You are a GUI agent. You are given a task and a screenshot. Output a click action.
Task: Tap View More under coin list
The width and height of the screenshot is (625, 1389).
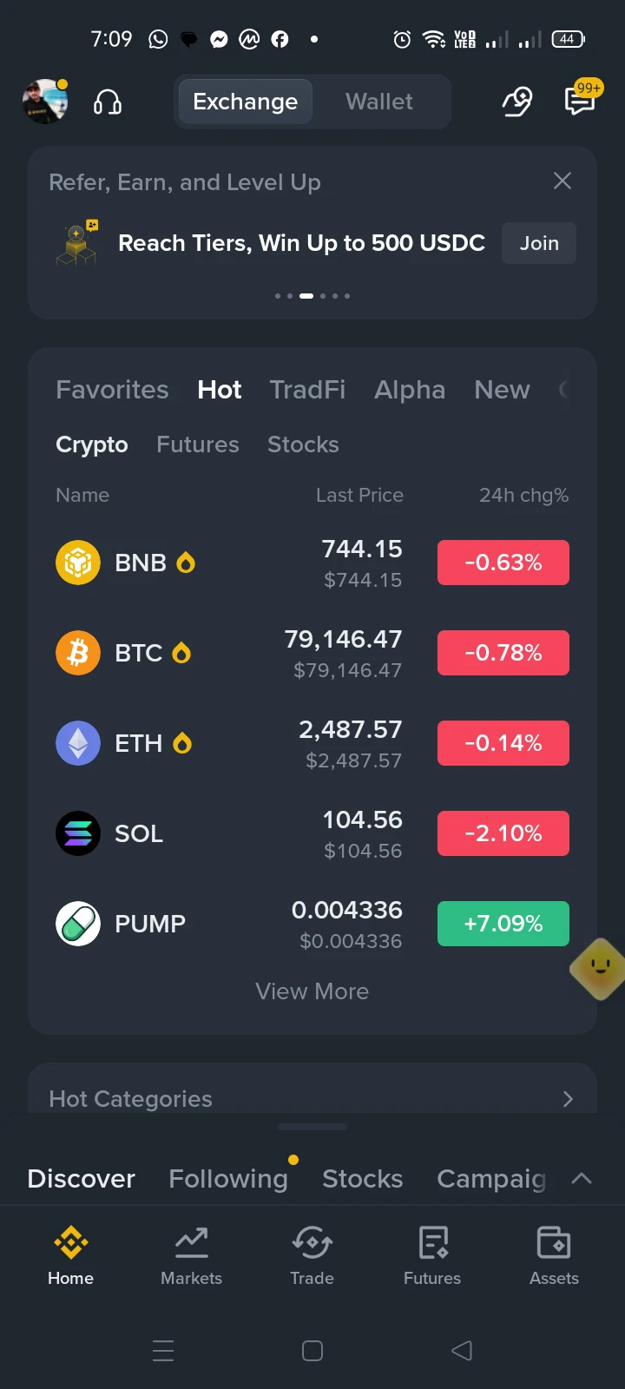point(312,991)
